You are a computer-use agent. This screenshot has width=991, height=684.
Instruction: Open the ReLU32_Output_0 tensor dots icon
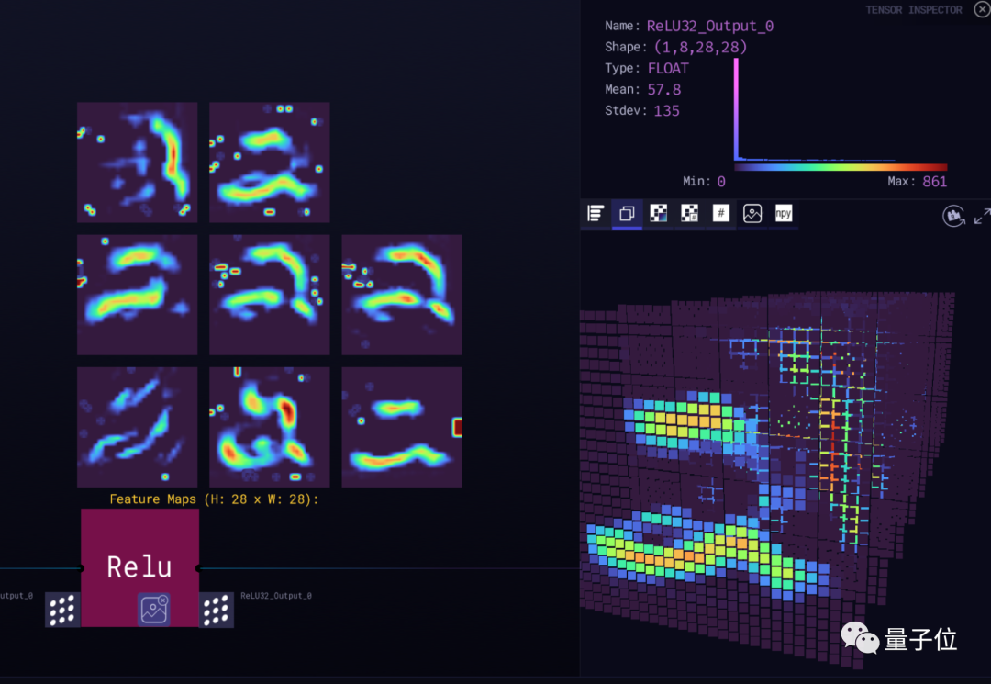pyautogui.click(x=217, y=610)
